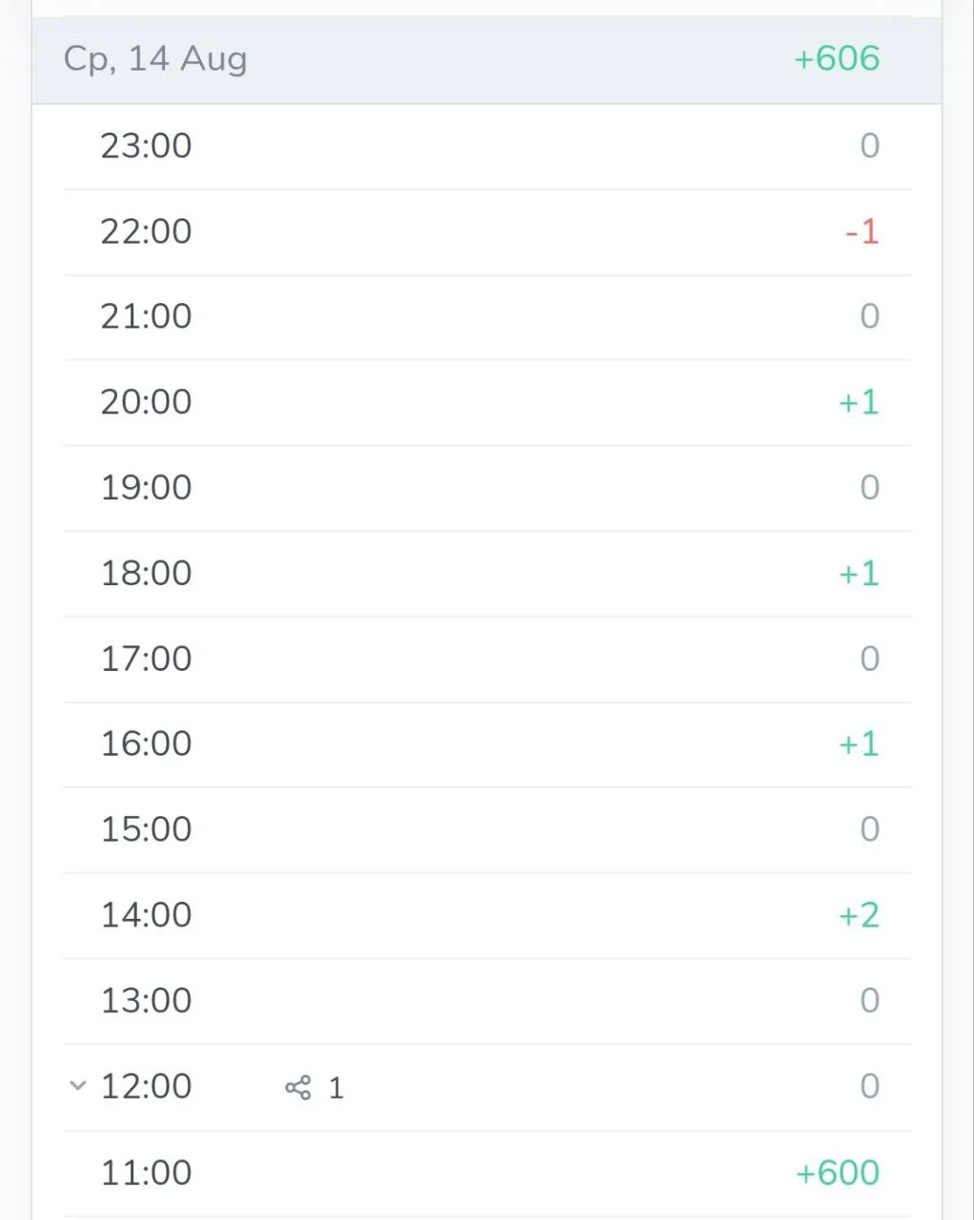
Task: Click the +1 value at 18:00
Action: point(859,574)
